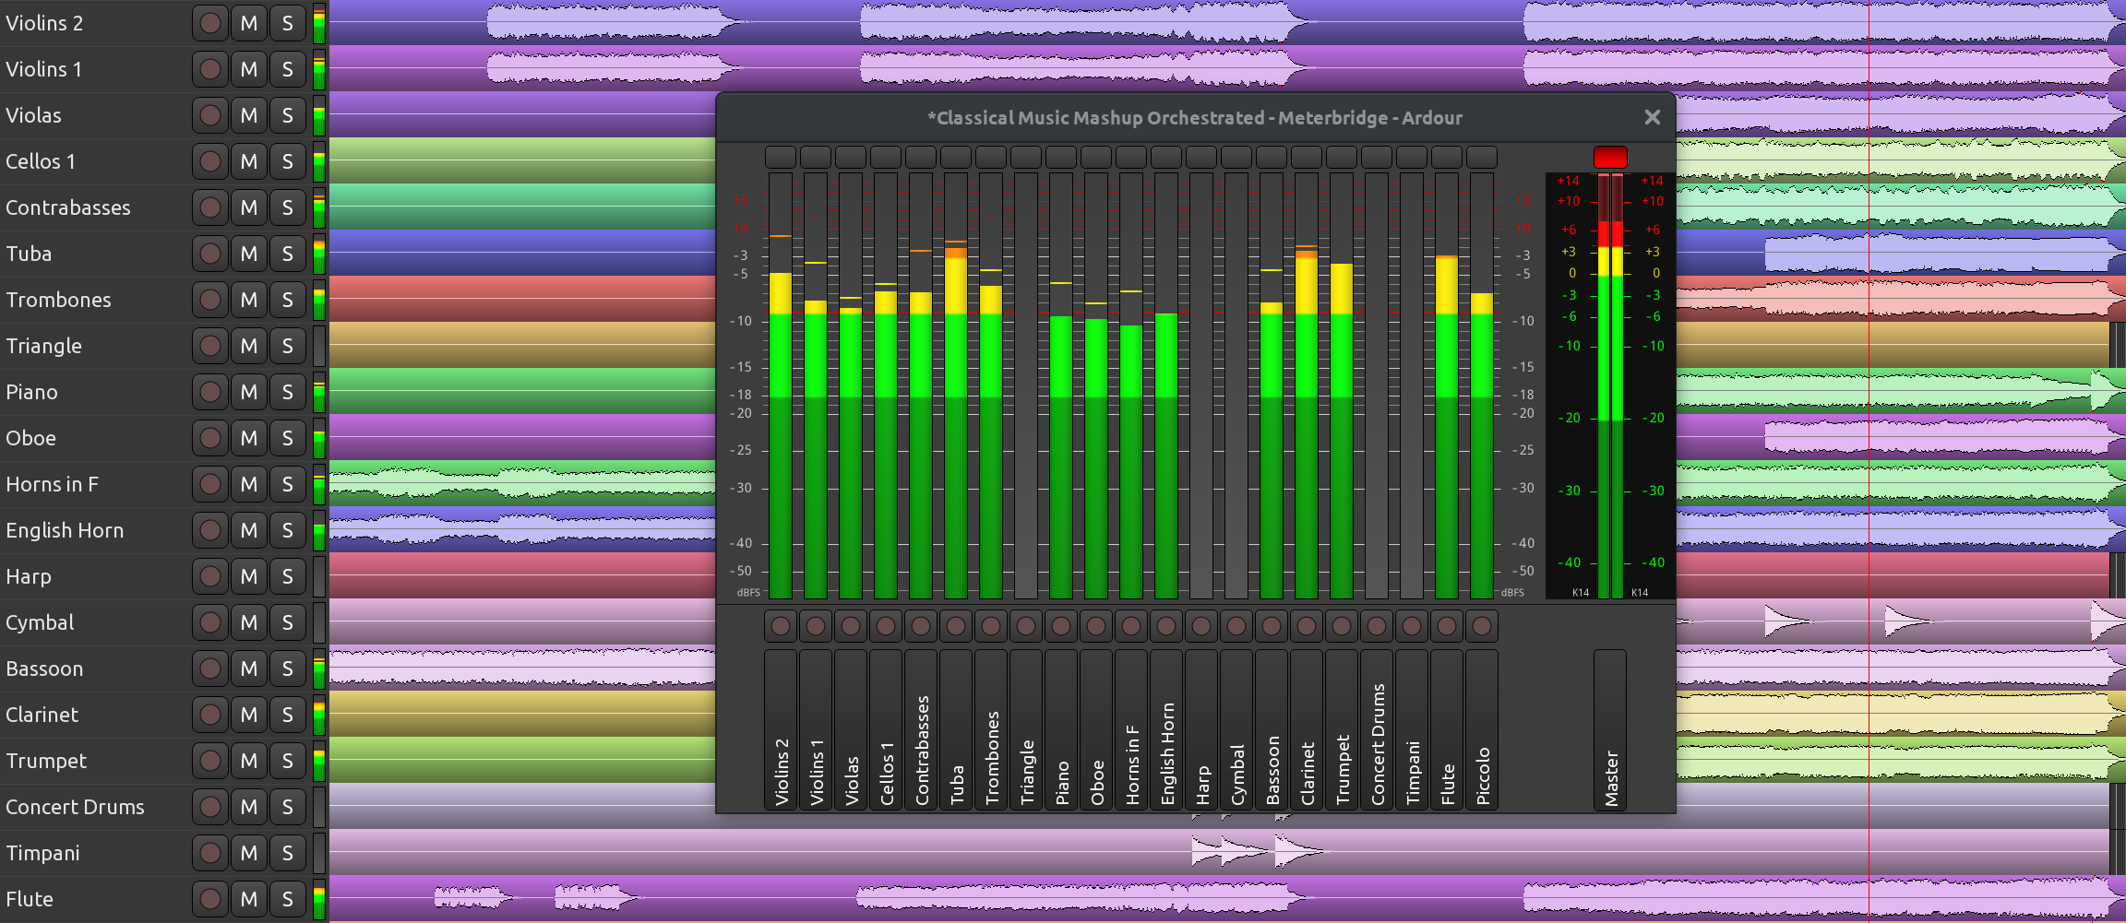Click Meterbridge record button above Harp label
The image size is (2126, 923).
click(x=1201, y=626)
